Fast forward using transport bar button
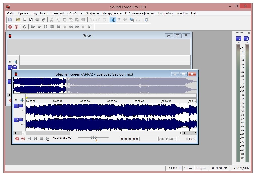Viewport: 257px width, 178px height. click(77, 27)
